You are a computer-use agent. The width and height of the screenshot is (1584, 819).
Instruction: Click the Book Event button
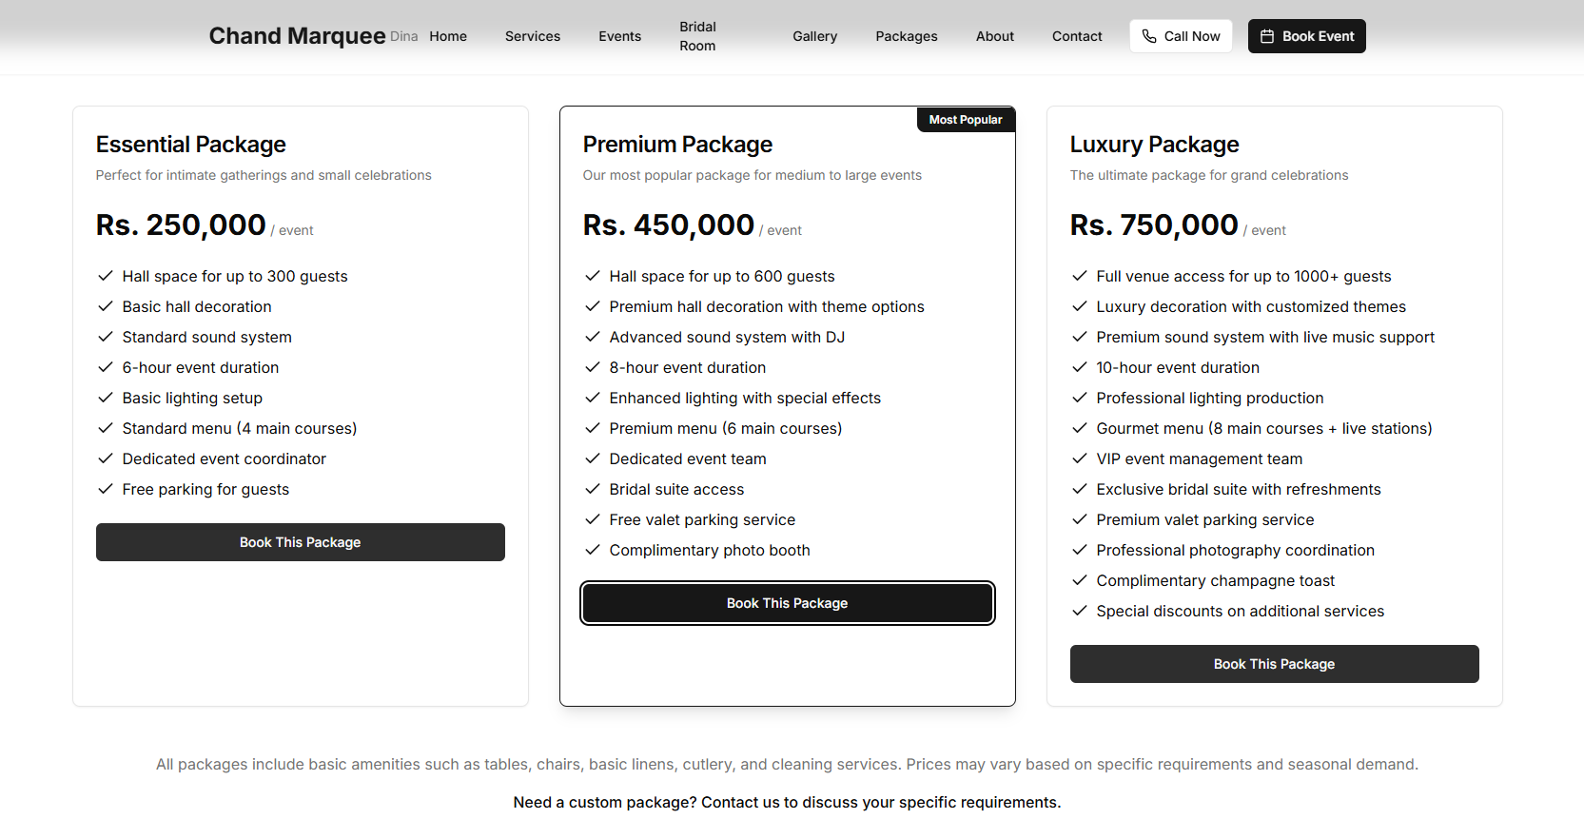tap(1306, 35)
